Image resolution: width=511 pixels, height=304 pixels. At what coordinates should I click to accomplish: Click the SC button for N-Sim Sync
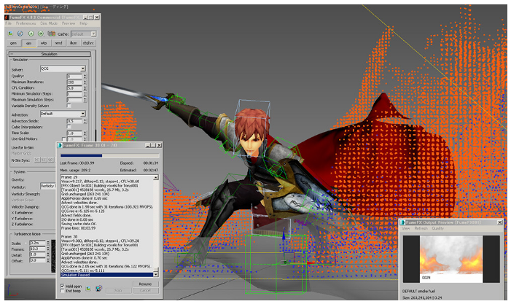(x=37, y=160)
